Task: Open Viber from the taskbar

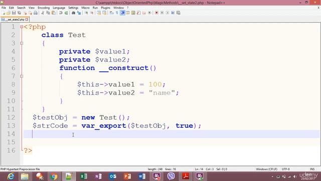Action: (171, 176)
